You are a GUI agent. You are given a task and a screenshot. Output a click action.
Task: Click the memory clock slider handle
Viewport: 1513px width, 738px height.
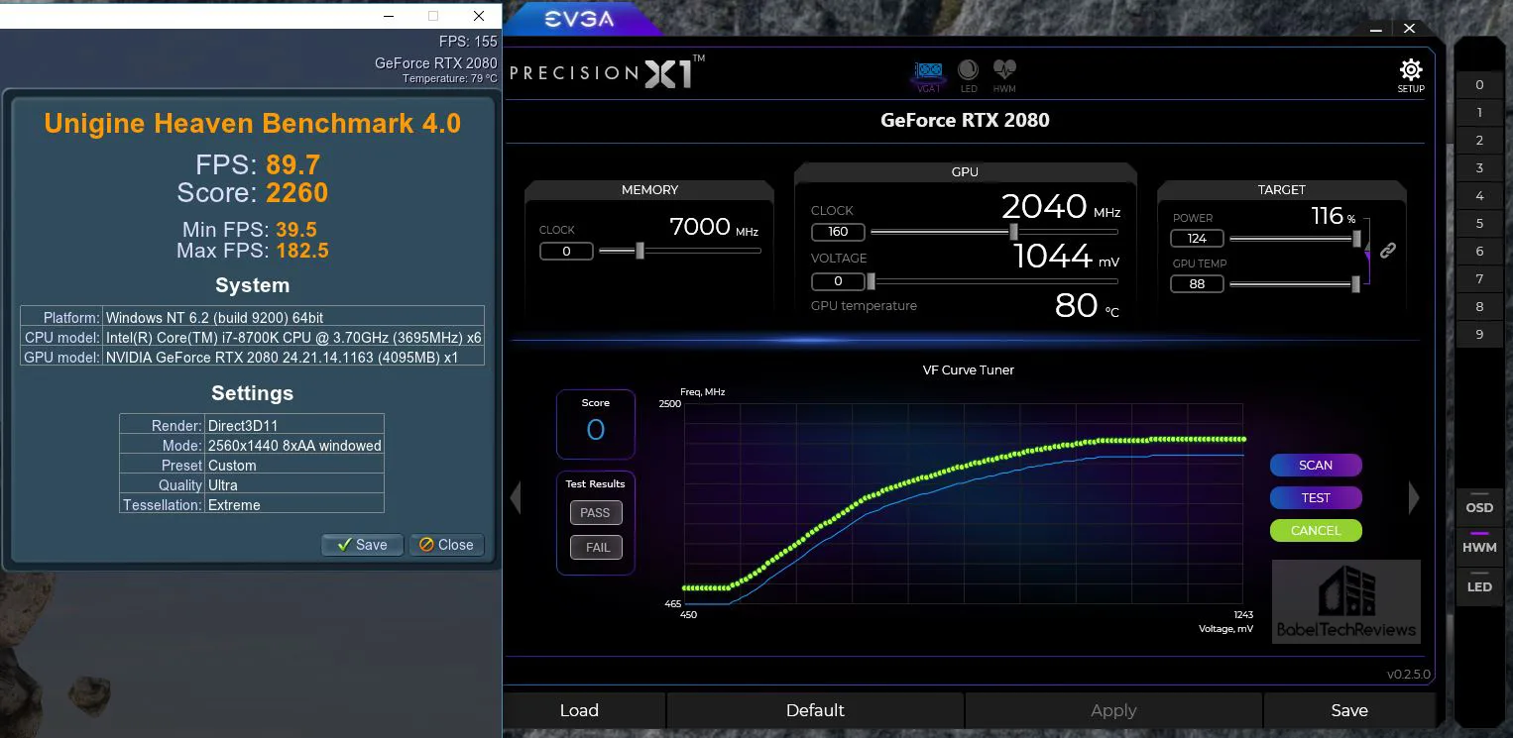[x=640, y=251]
